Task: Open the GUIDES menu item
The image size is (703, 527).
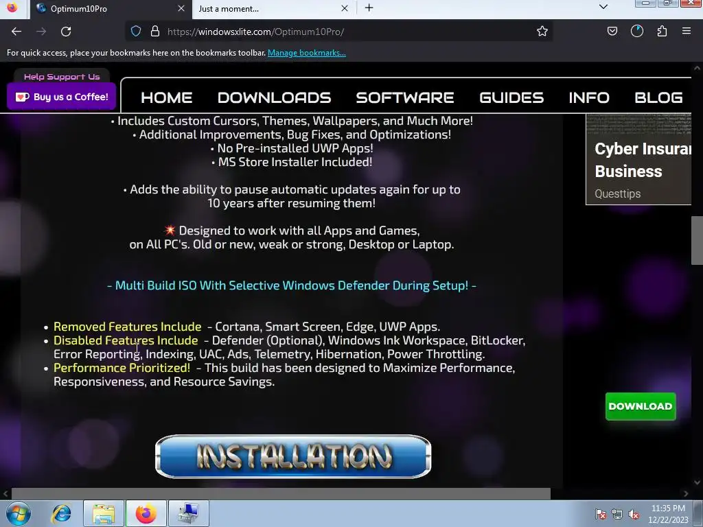Action: coord(511,97)
